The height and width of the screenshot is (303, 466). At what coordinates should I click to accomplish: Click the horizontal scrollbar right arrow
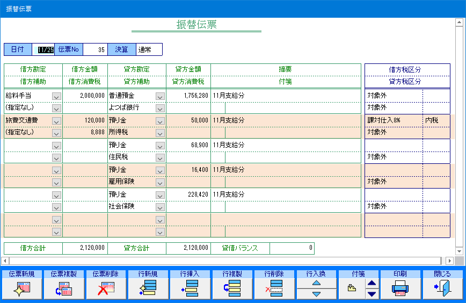point(450,261)
